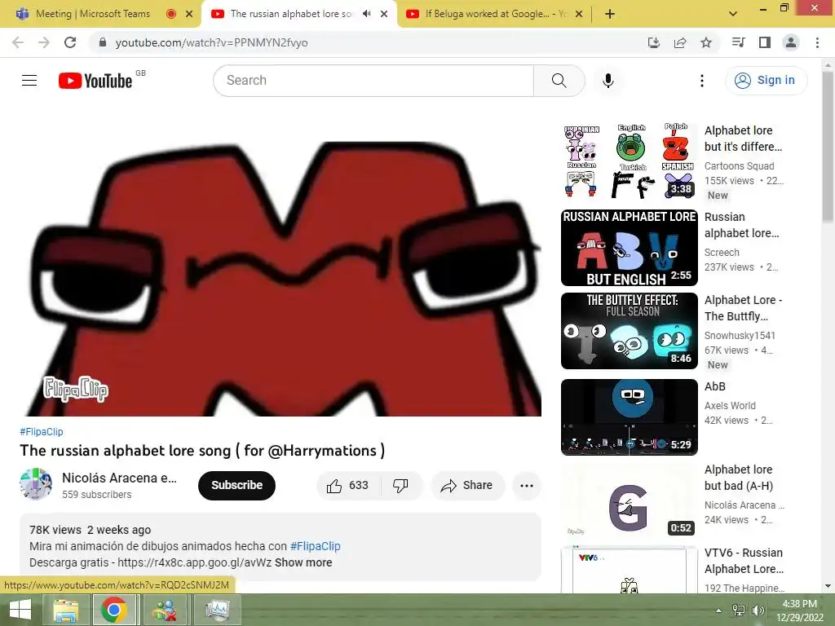The width and height of the screenshot is (835, 626).
Task: Expand description with Show more
Action: point(303,562)
